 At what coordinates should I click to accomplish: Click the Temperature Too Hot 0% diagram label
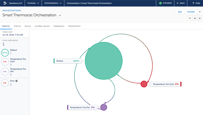pos(83,107)
